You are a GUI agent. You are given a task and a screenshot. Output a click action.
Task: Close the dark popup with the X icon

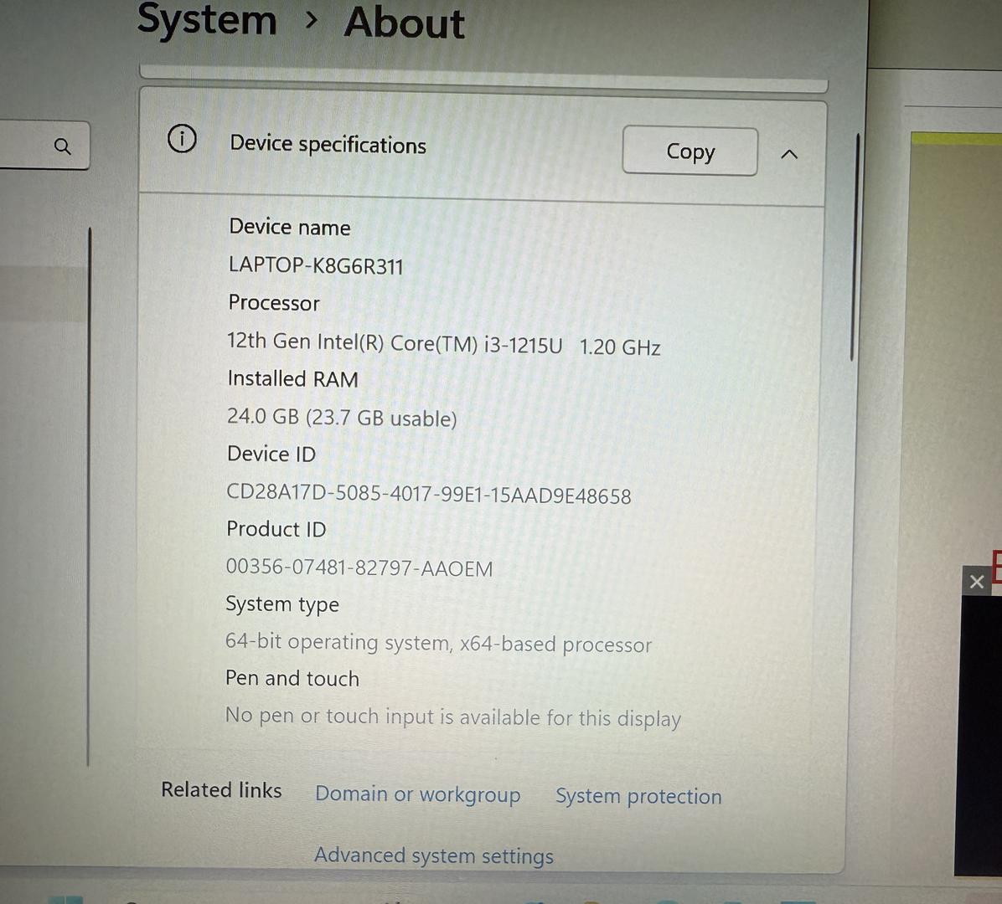[x=976, y=581]
